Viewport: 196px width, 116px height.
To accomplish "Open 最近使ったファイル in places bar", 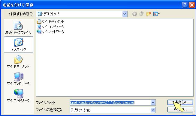I will tap(19, 28).
